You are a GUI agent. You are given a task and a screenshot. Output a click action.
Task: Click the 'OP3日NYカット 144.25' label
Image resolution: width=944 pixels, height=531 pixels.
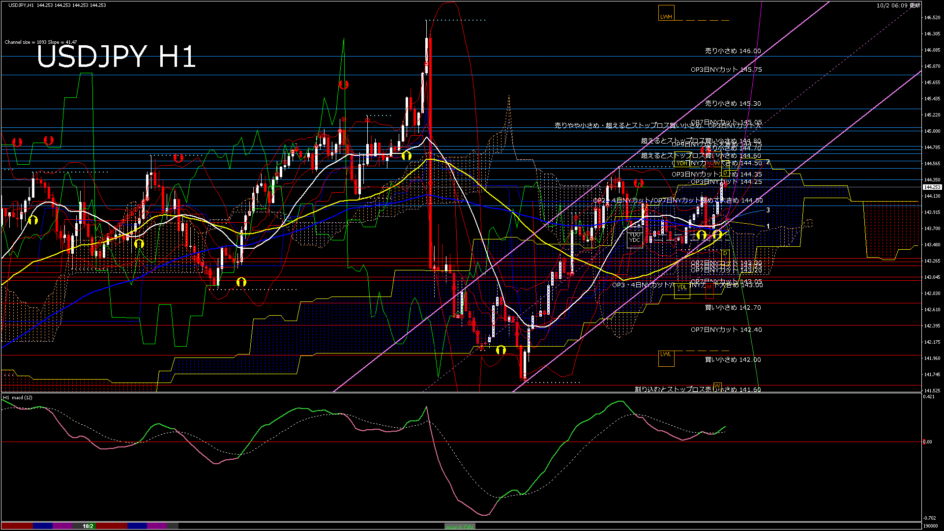click(726, 181)
